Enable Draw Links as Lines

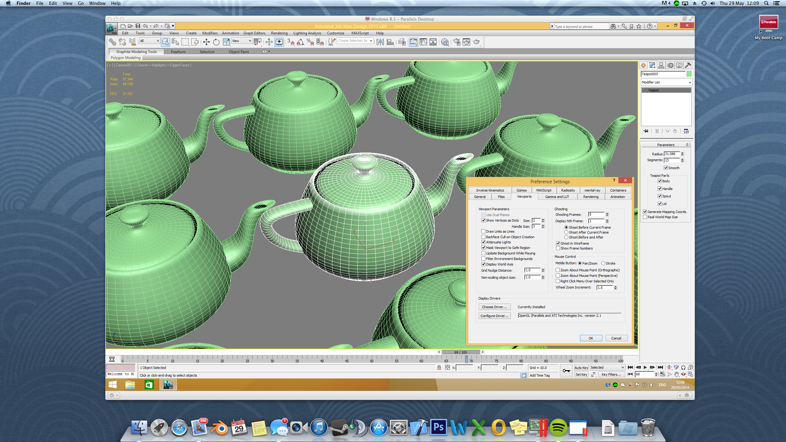tap(483, 231)
